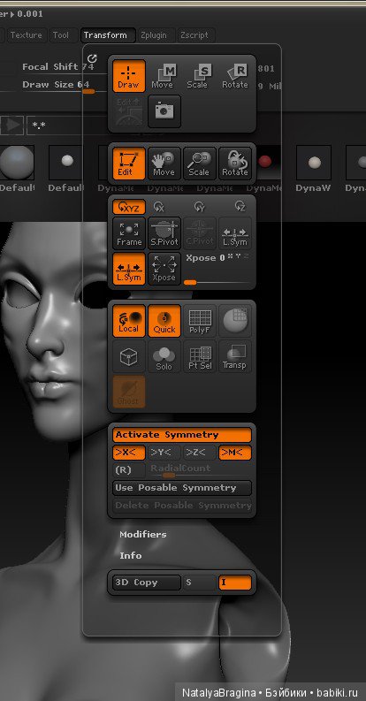366x701 pixels.
Task: Select X-axis rotation mode icon
Action: pyautogui.click(x=159, y=207)
